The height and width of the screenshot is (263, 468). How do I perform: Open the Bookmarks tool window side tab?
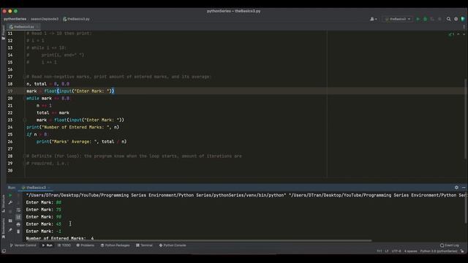3,228
